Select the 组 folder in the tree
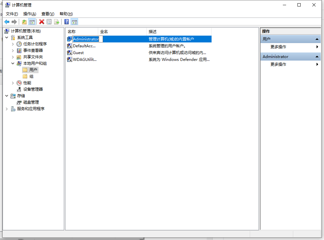 click(31, 76)
